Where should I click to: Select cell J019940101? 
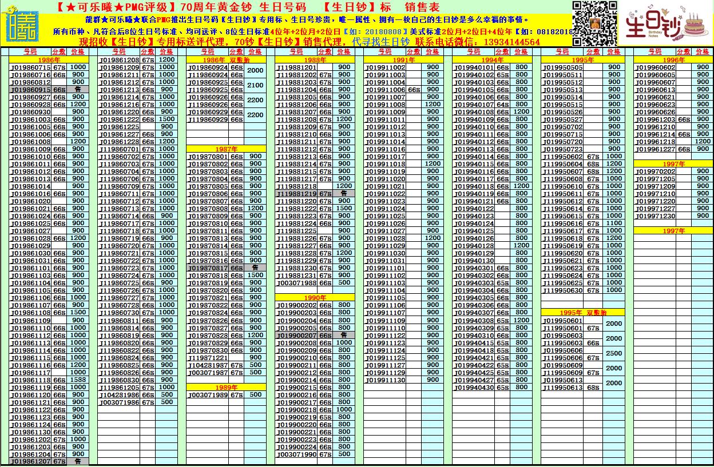[474, 67]
